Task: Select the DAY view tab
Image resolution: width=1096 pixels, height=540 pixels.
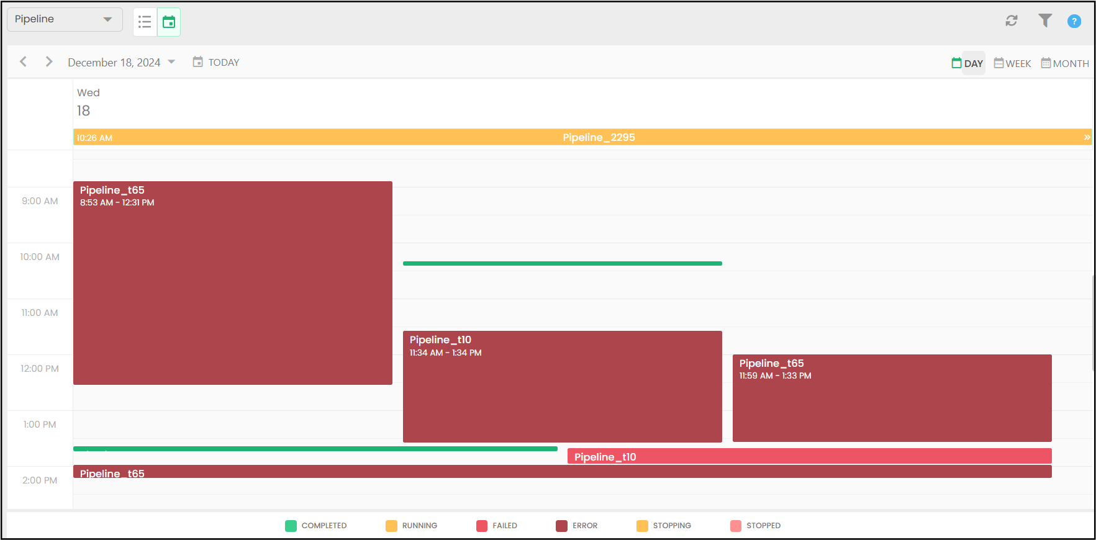Action: pos(967,63)
